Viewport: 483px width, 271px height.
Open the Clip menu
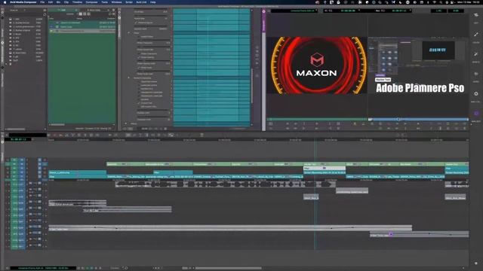point(66,2)
